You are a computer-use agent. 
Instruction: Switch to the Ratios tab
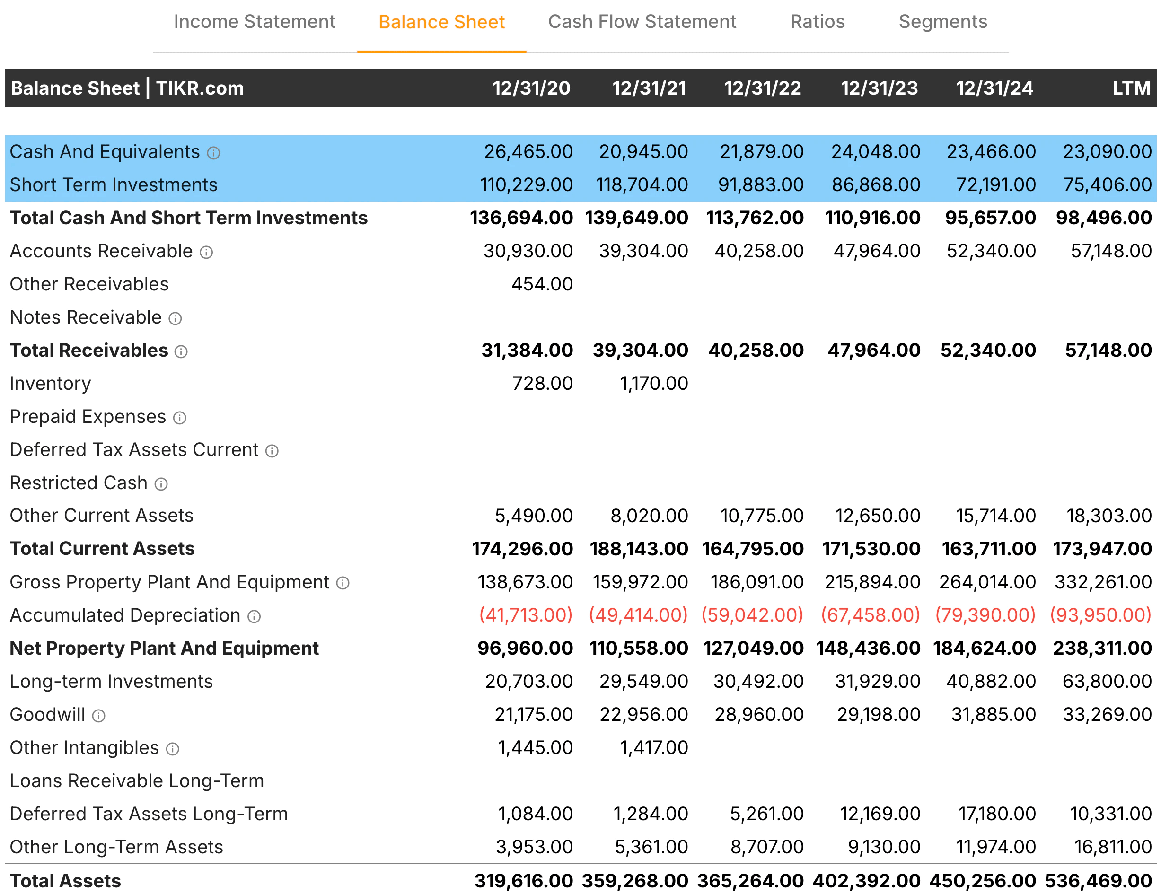click(x=817, y=22)
